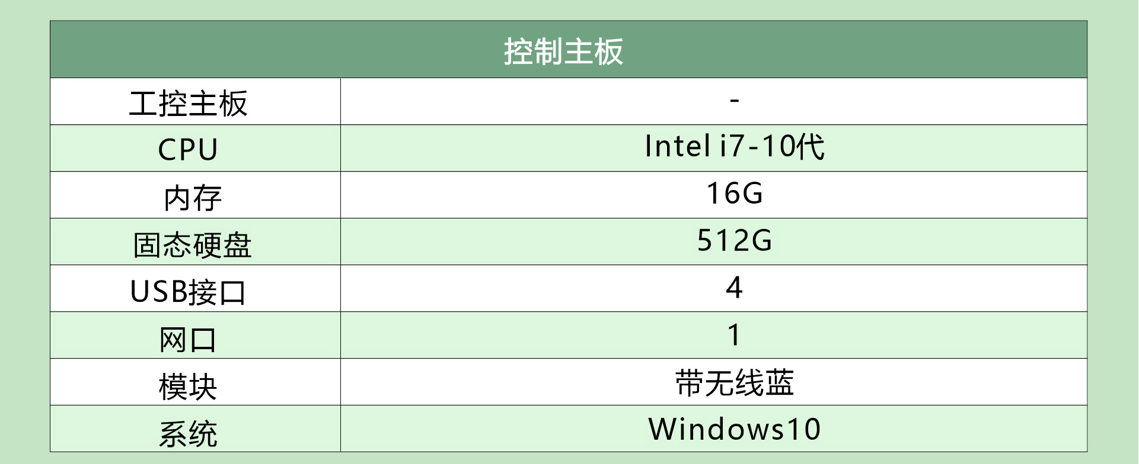Image resolution: width=1139 pixels, height=464 pixels.
Task: Click the light green margin right of the table
Action: click(x=1114, y=237)
